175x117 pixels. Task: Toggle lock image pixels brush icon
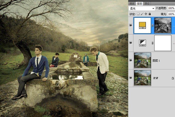[x=142, y=14]
